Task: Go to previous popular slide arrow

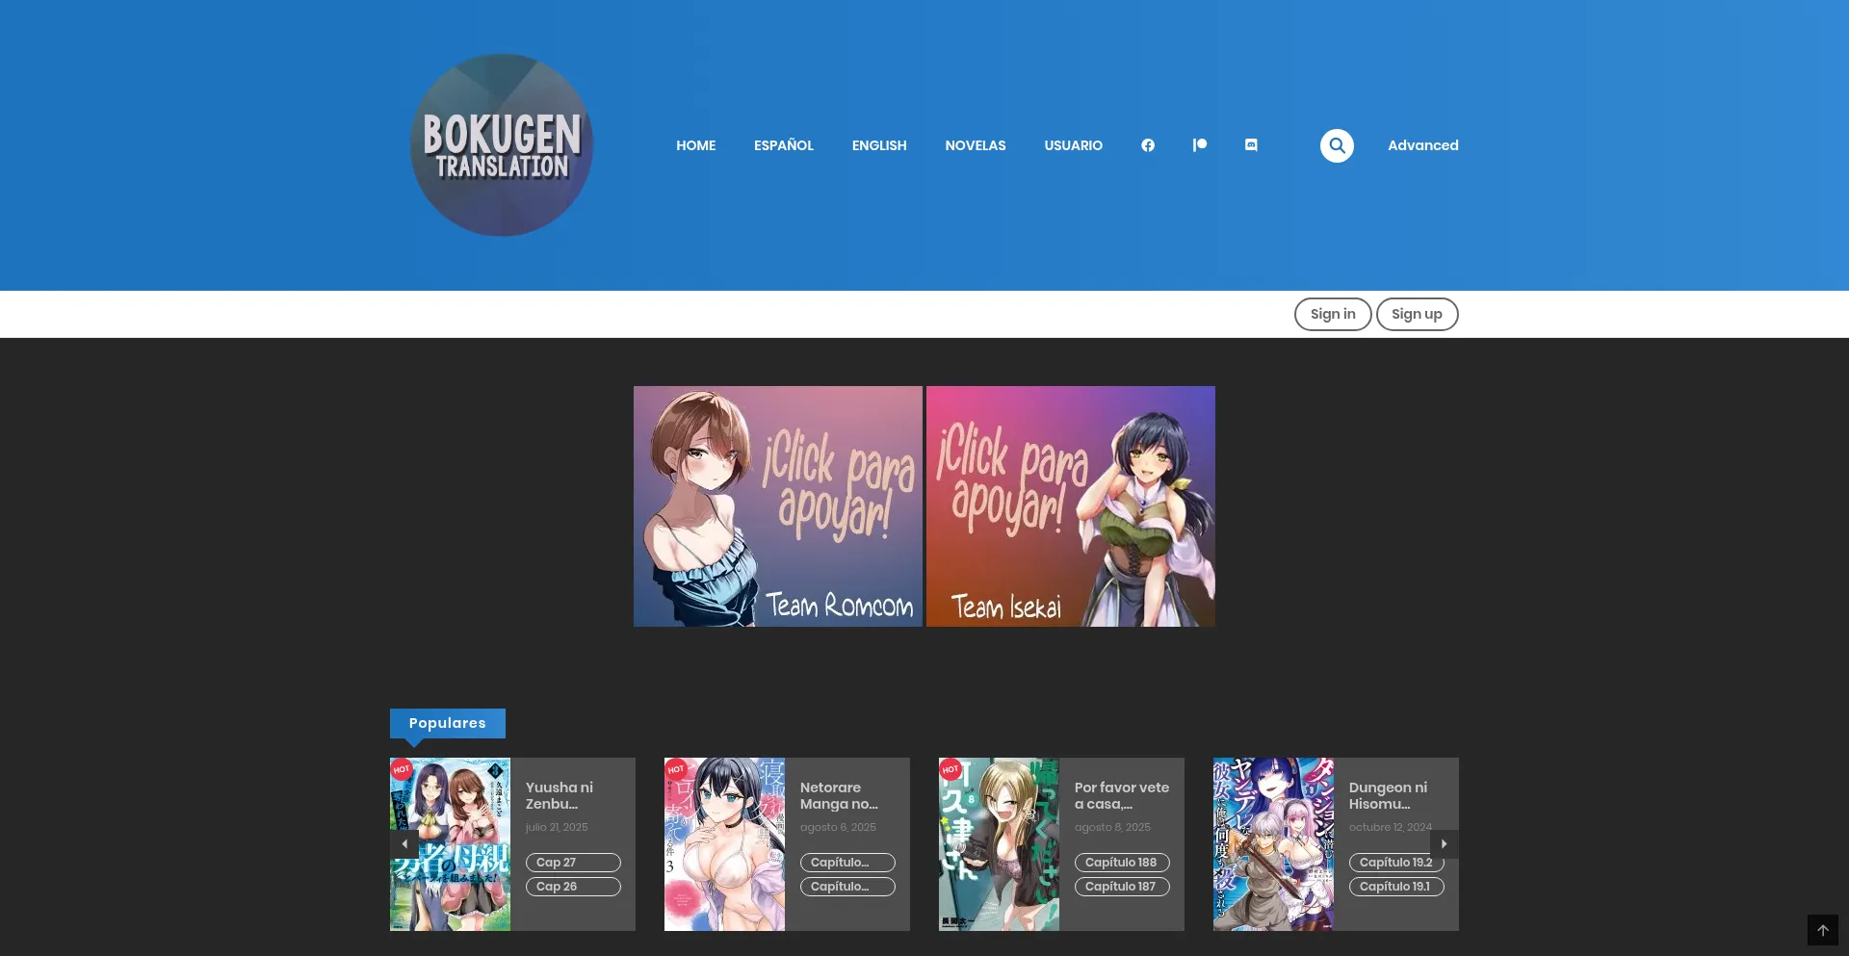Action: (404, 843)
